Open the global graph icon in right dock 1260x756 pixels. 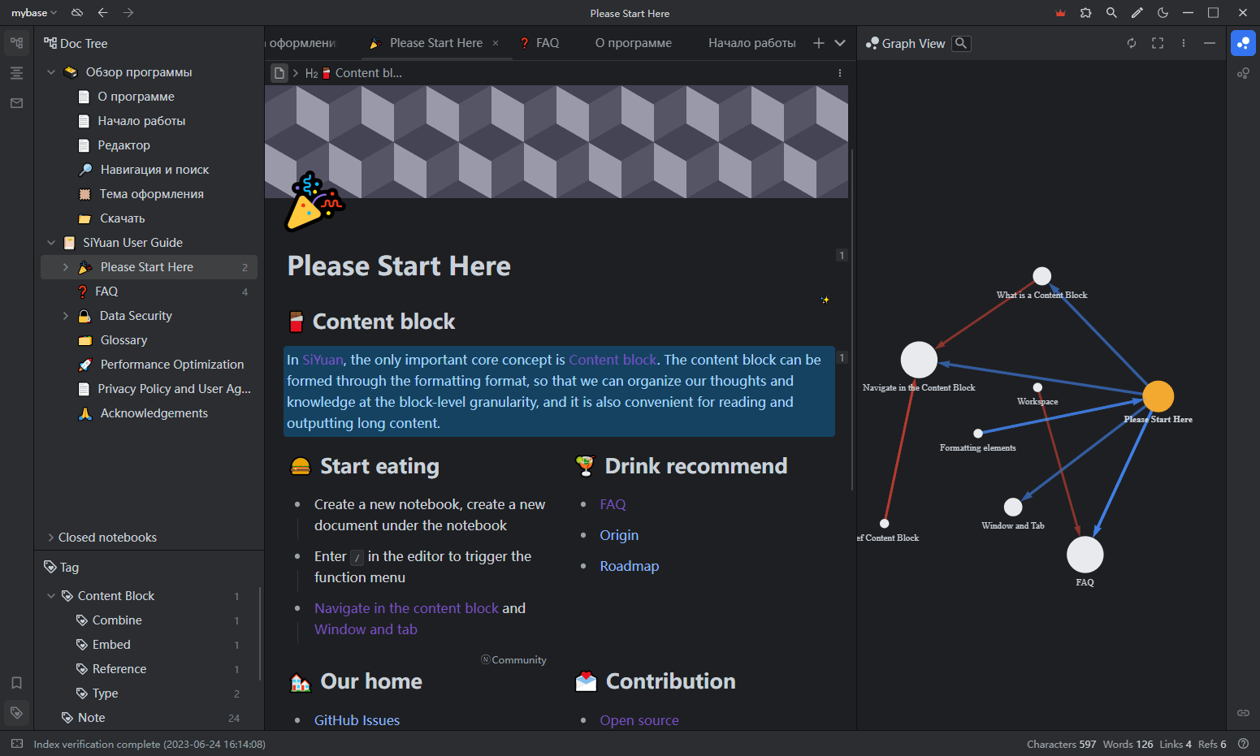tap(1243, 73)
